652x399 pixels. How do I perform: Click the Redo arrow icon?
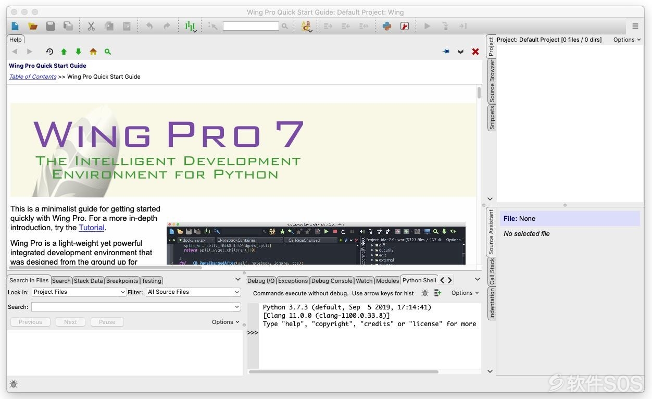167,26
